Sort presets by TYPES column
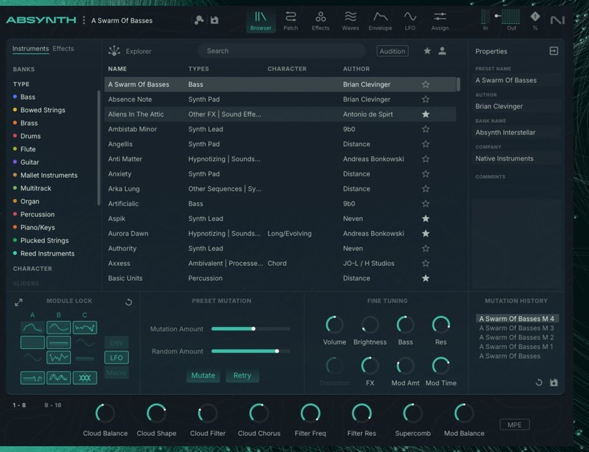 (198, 69)
